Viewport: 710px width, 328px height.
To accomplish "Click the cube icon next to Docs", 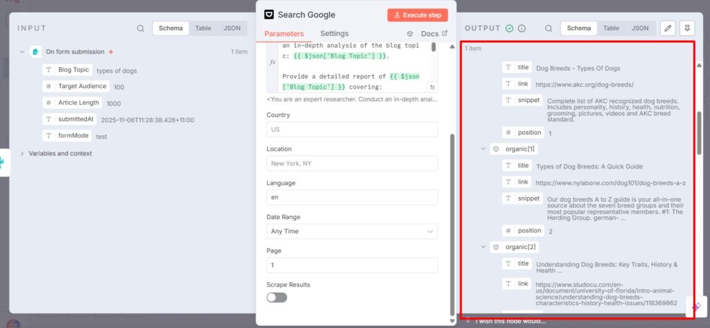I will pos(410,33).
